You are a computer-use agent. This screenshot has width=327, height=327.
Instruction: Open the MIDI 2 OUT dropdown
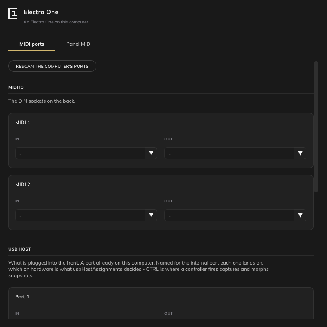pyautogui.click(x=235, y=215)
